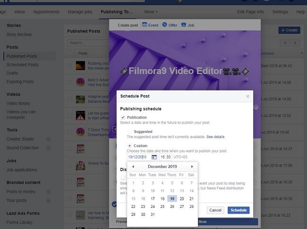Screen dimensions: 307x229
Task: Click the Create post tab
Action: point(128,25)
